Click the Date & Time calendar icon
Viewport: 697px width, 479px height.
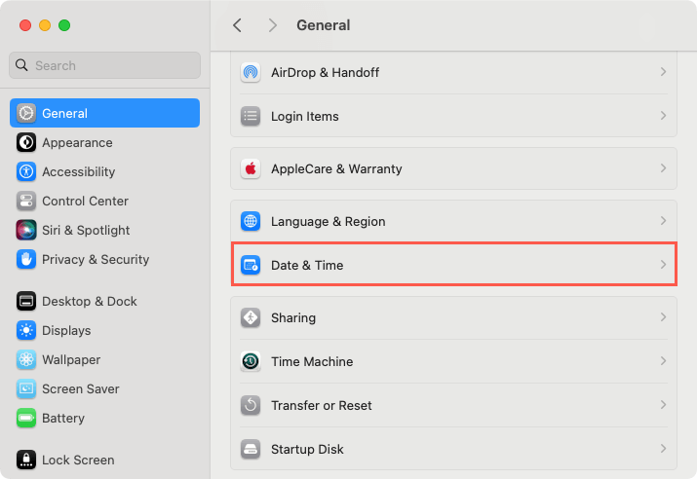point(251,265)
